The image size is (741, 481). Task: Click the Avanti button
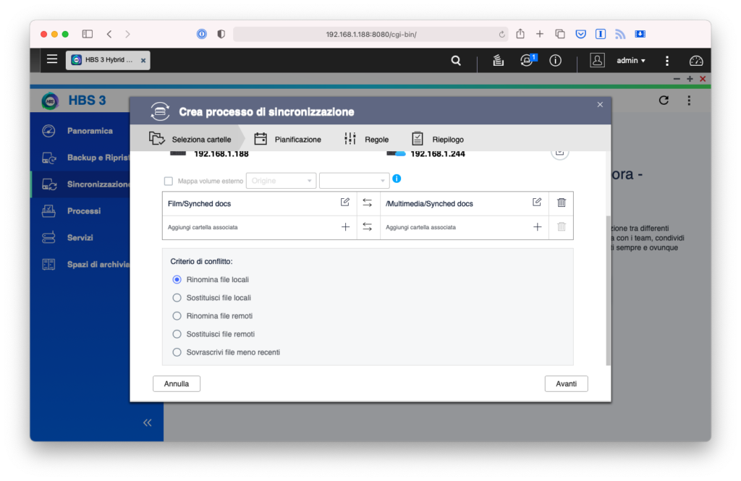coord(566,383)
